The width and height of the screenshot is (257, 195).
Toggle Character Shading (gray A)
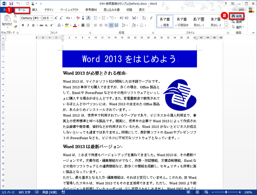83,25
